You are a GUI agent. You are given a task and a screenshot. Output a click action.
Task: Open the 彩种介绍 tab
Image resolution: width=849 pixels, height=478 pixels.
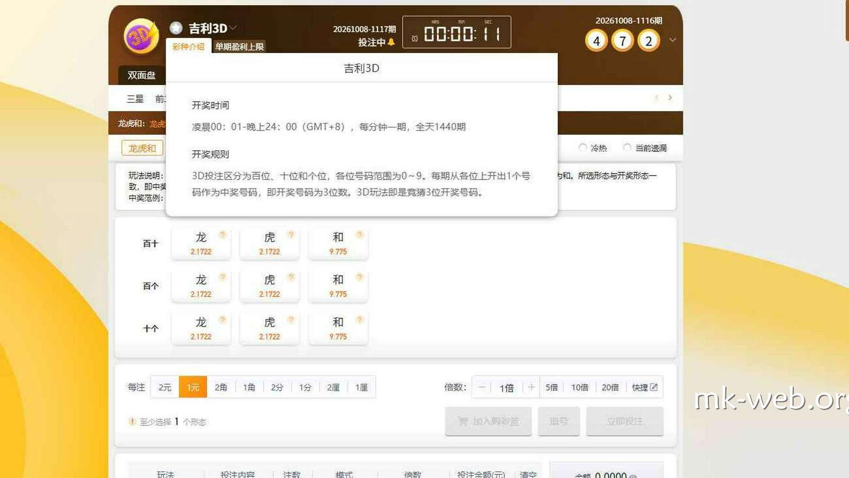pyautogui.click(x=188, y=47)
